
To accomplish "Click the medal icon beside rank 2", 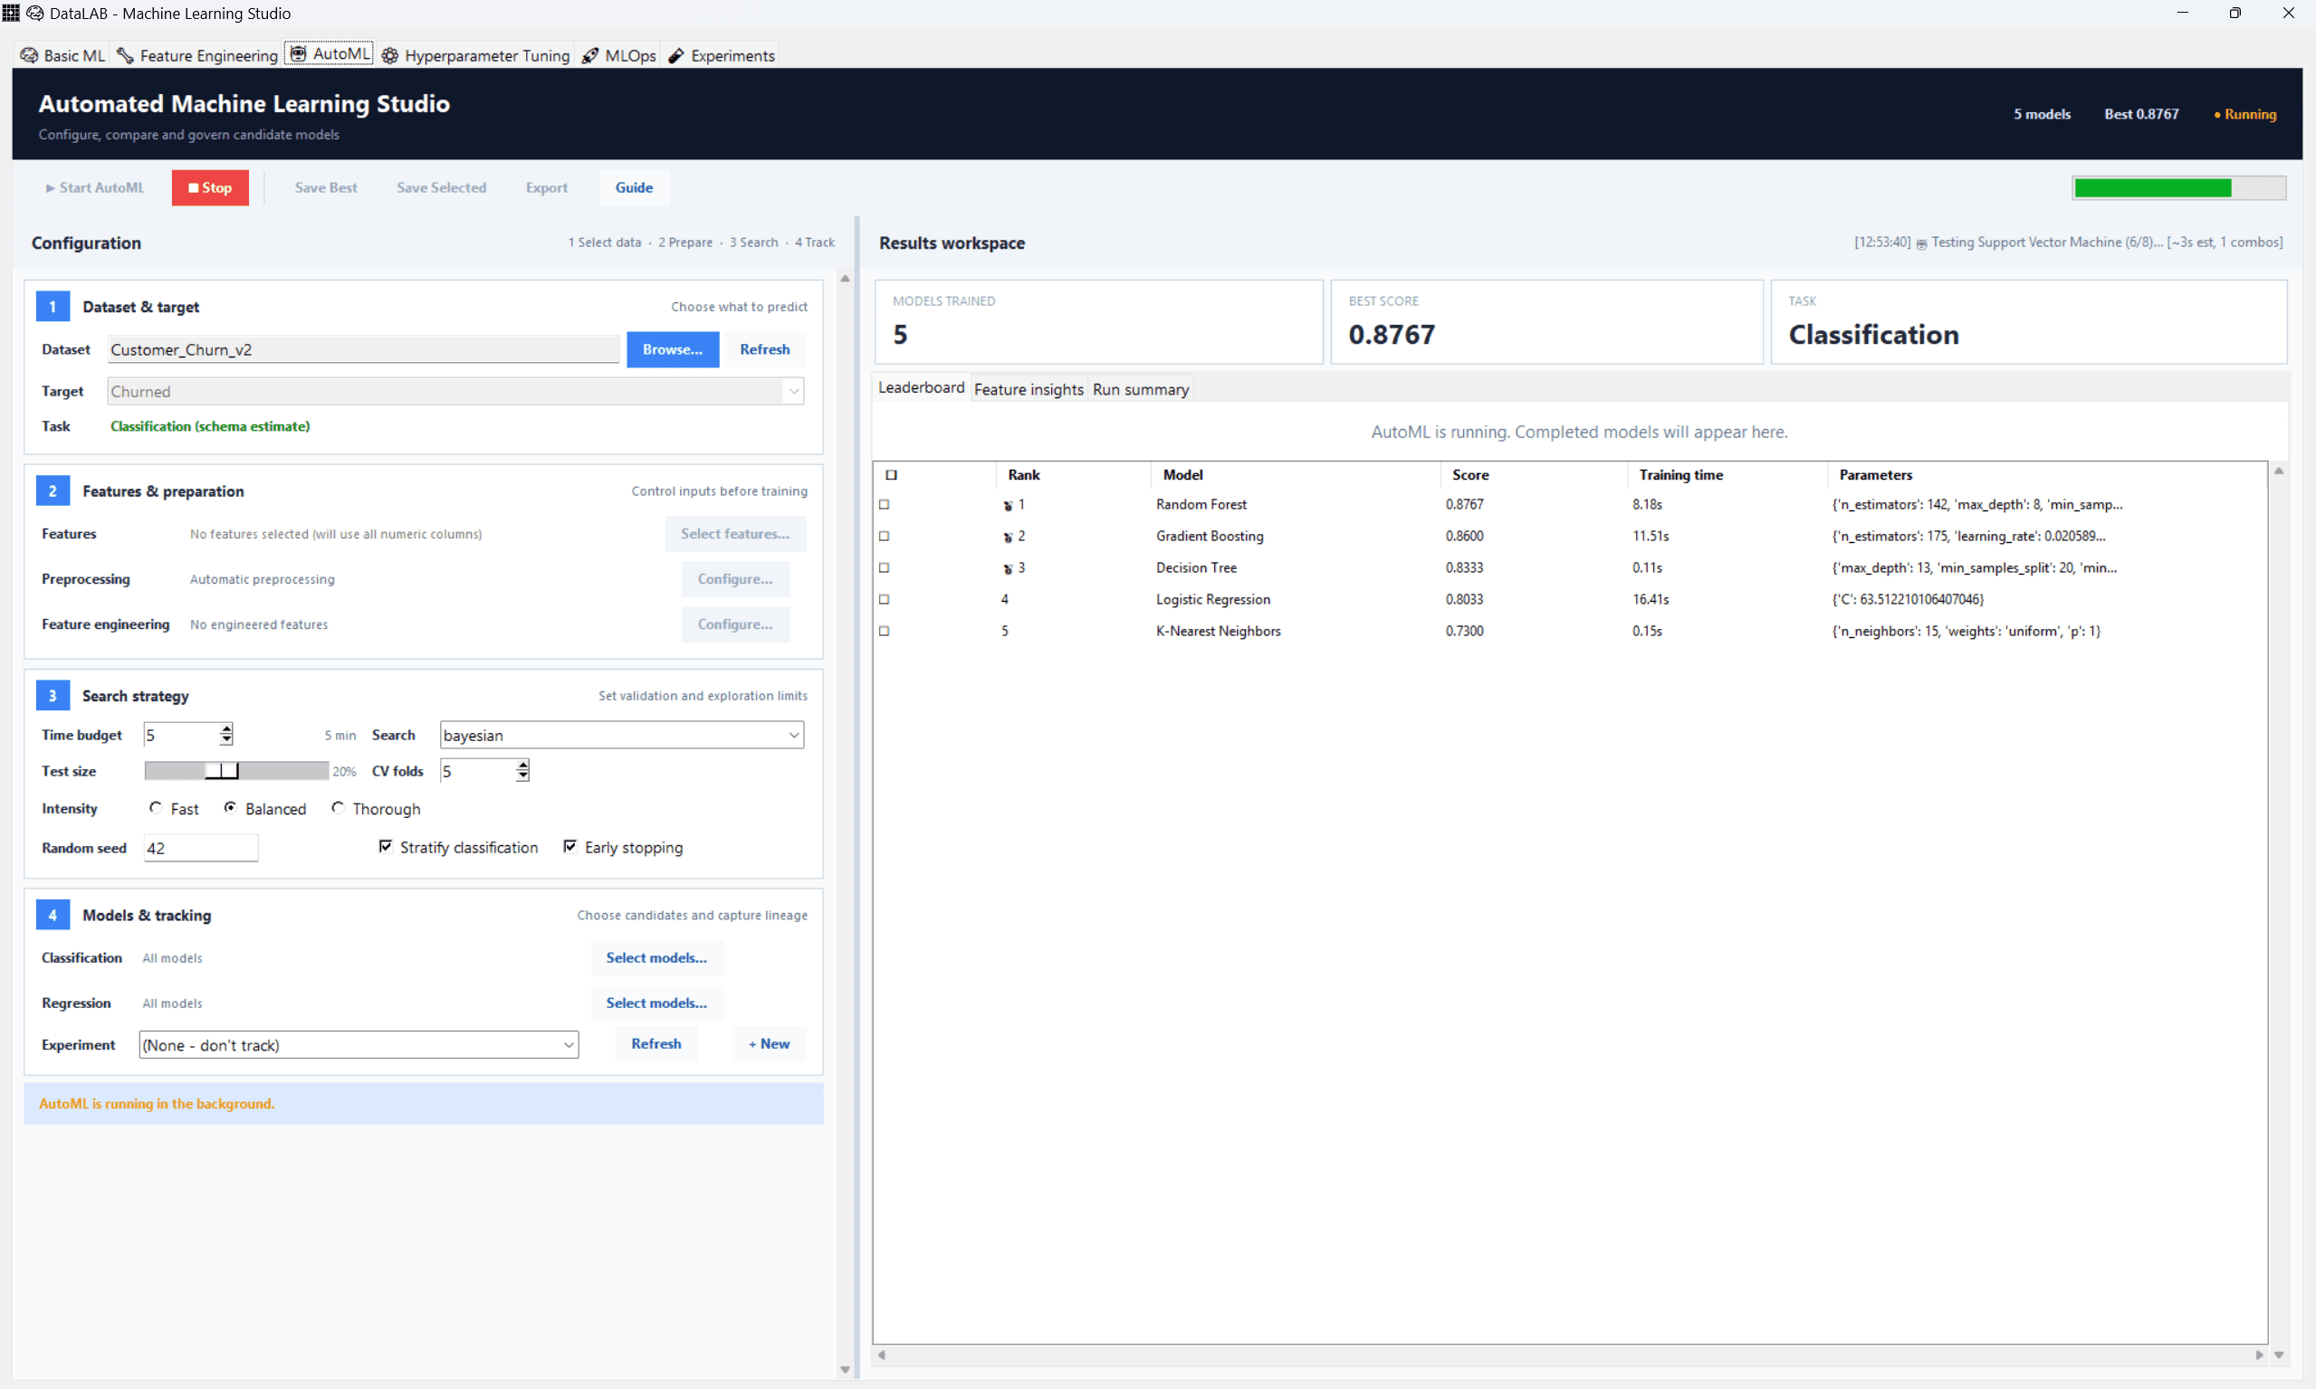I will click(x=1009, y=538).
